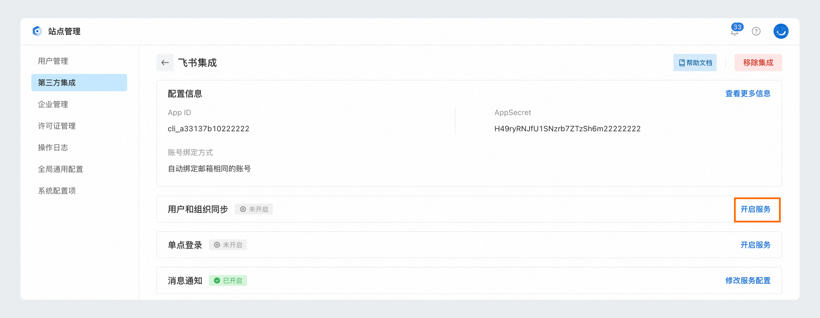820x318 pixels.
Task: Open the user avatar menu
Action: (781, 31)
